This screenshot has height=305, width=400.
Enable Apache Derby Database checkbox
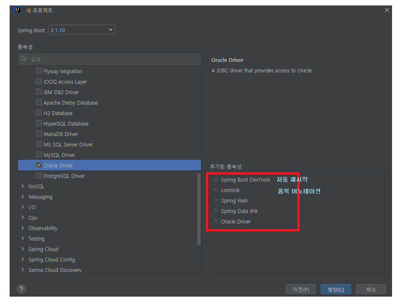[39, 102]
